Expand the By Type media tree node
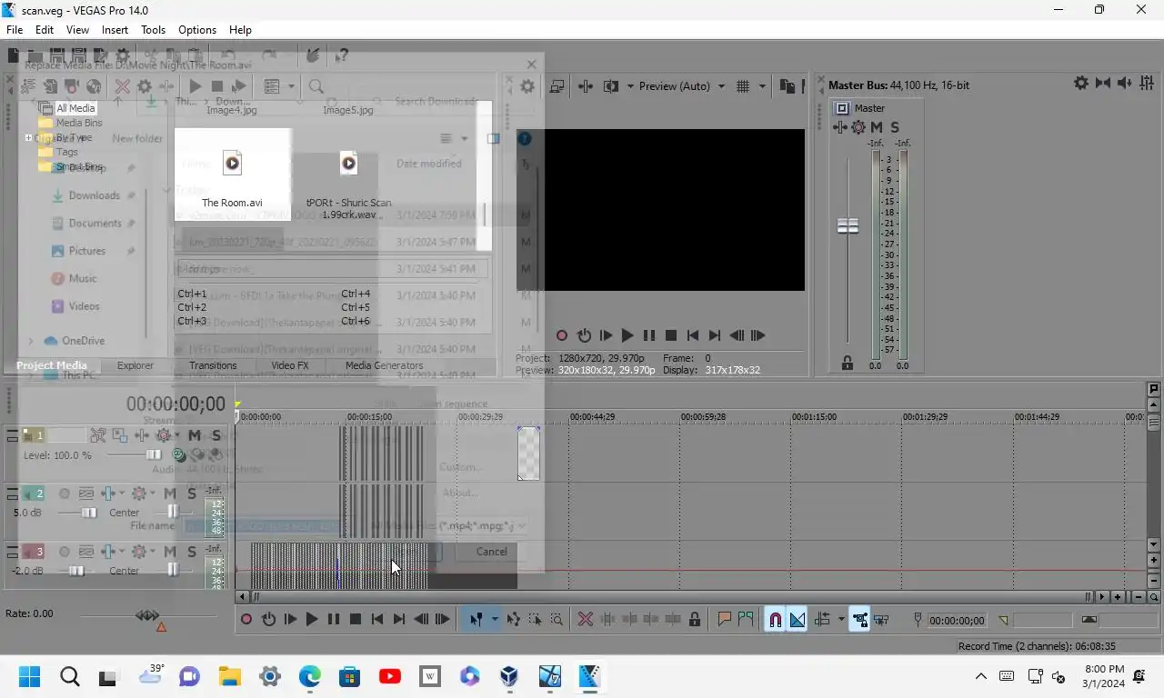 click(x=28, y=138)
